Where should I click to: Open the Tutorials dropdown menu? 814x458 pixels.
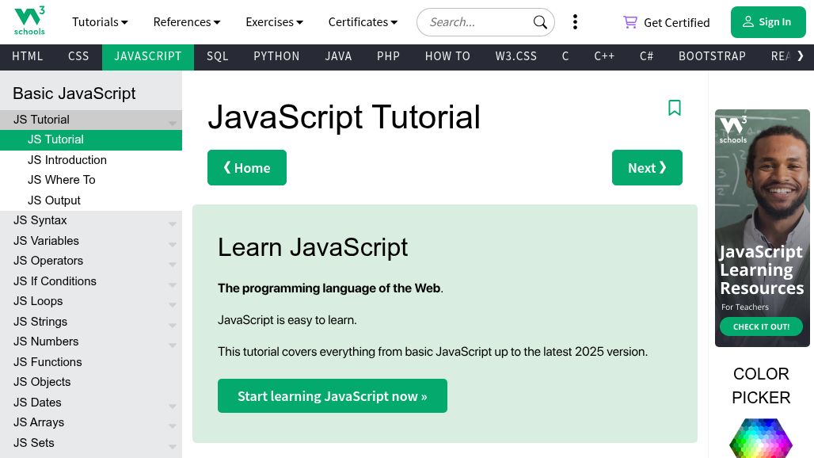click(100, 22)
